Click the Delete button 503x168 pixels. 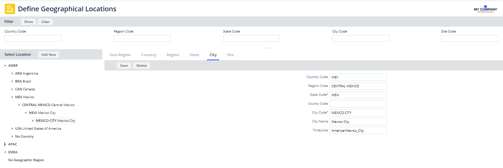click(x=142, y=65)
